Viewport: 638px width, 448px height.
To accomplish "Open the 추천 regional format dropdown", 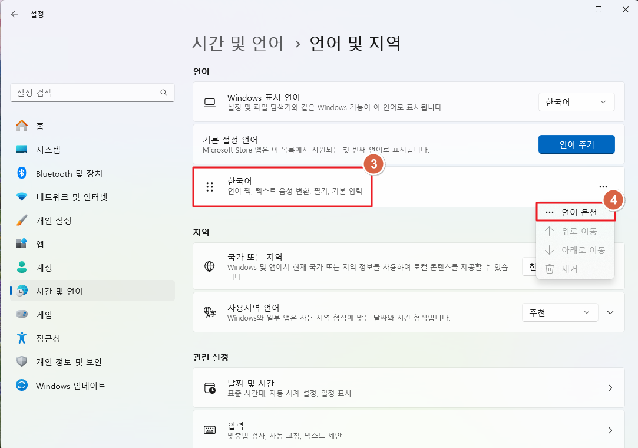I will 559,312.
